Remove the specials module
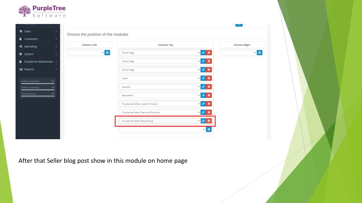Viewport: 362px width, 203px height. pyautogui.click(x=209, y=87)
